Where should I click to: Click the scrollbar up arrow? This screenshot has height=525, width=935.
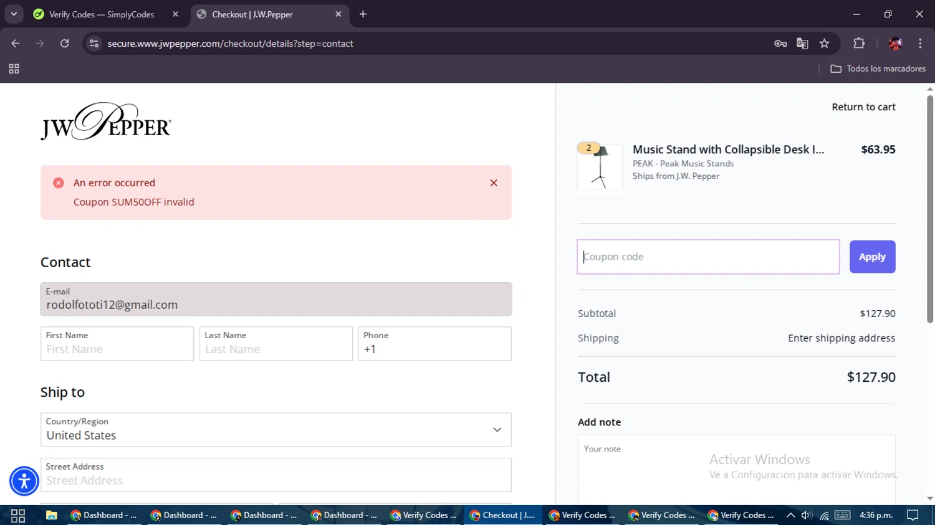pyautogui.click(x=930, y=89)
